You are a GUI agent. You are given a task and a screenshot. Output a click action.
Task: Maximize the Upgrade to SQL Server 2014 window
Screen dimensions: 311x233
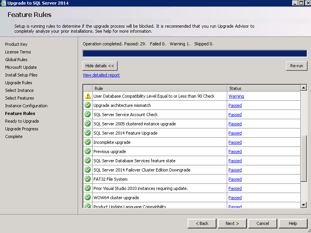pos(301,3)
